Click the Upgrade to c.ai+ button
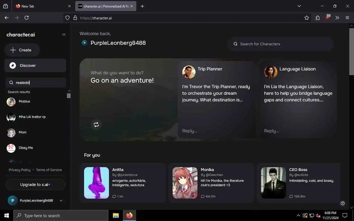 pos(35,185)
